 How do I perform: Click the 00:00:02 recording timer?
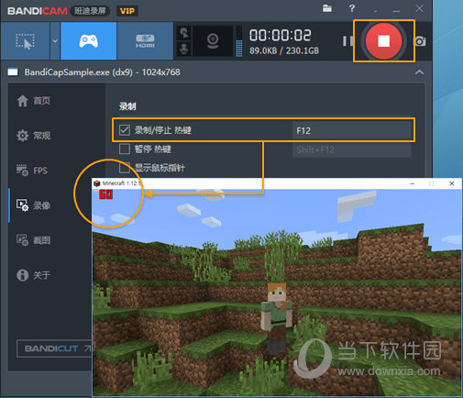coord(281,35)
